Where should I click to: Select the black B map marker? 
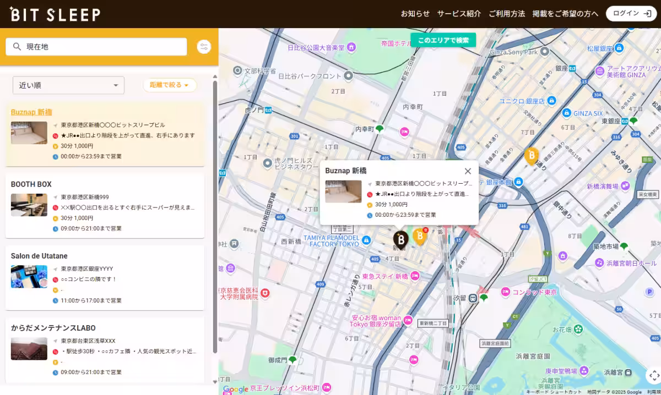(x=400, y=239)
